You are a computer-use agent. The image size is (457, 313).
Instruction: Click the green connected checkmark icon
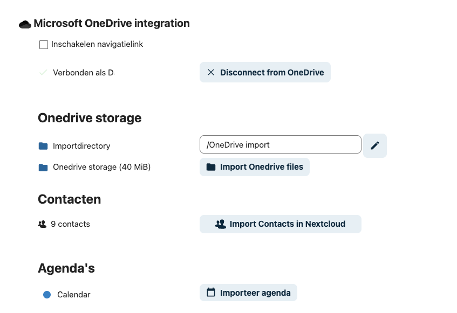43,73
